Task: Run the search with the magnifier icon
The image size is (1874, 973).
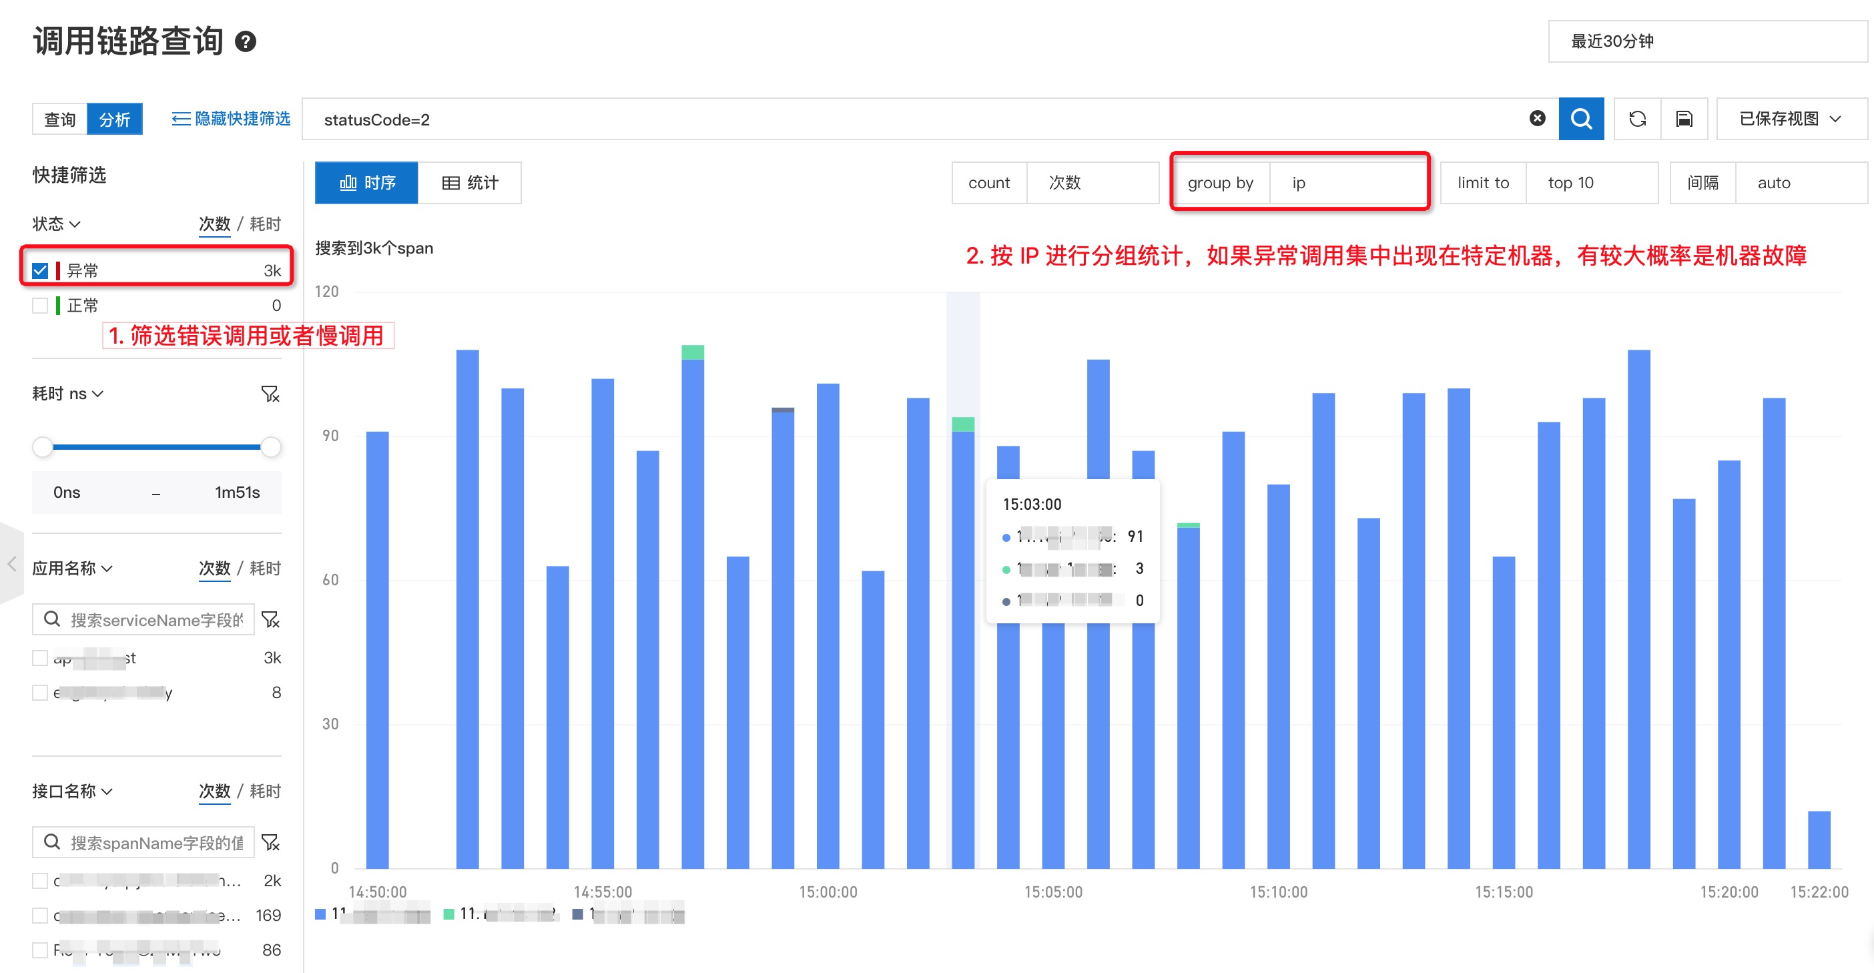Action: [1581, 119]
